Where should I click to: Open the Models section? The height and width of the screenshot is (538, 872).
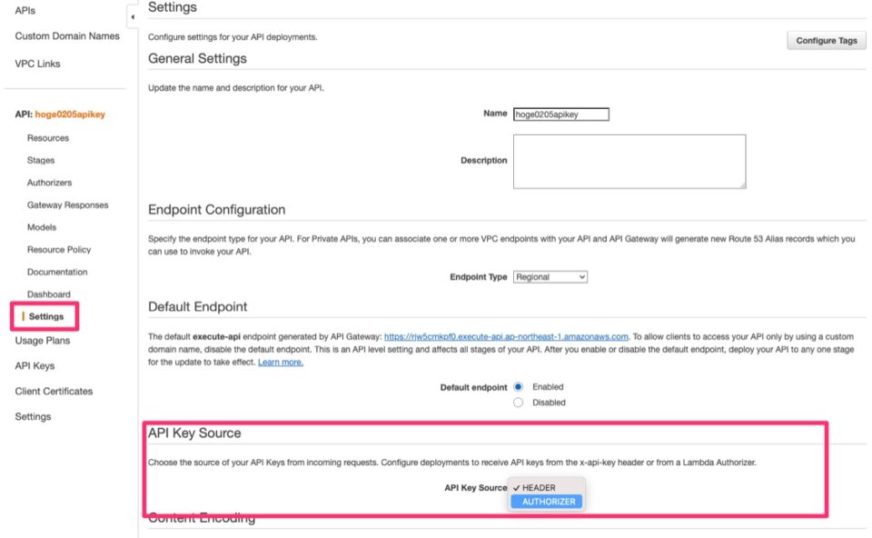point(42,227)
